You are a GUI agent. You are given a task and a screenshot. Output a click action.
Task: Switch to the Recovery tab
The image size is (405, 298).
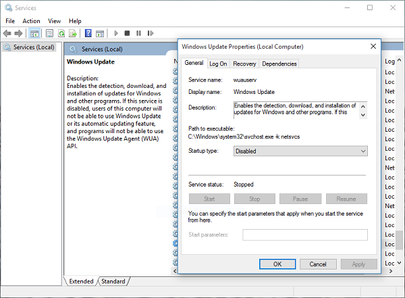[244, 64]
